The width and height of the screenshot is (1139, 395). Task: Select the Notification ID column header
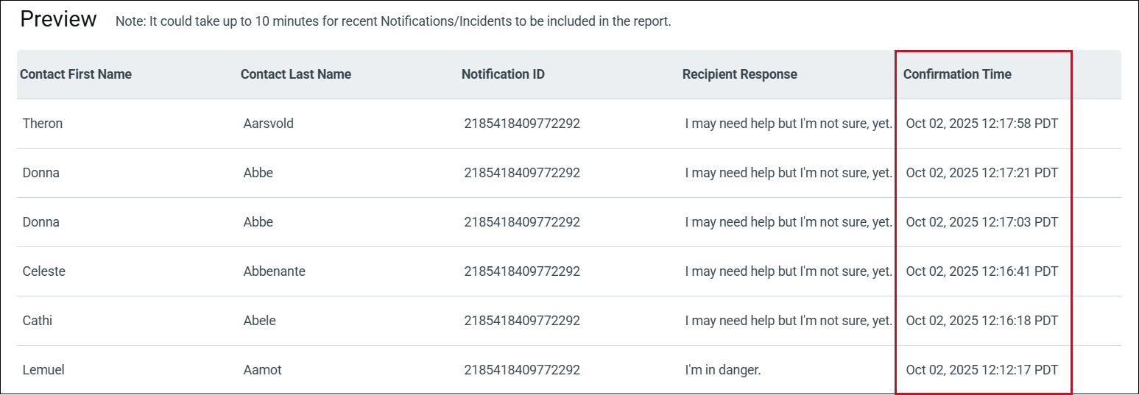click(x=503, y=74)
